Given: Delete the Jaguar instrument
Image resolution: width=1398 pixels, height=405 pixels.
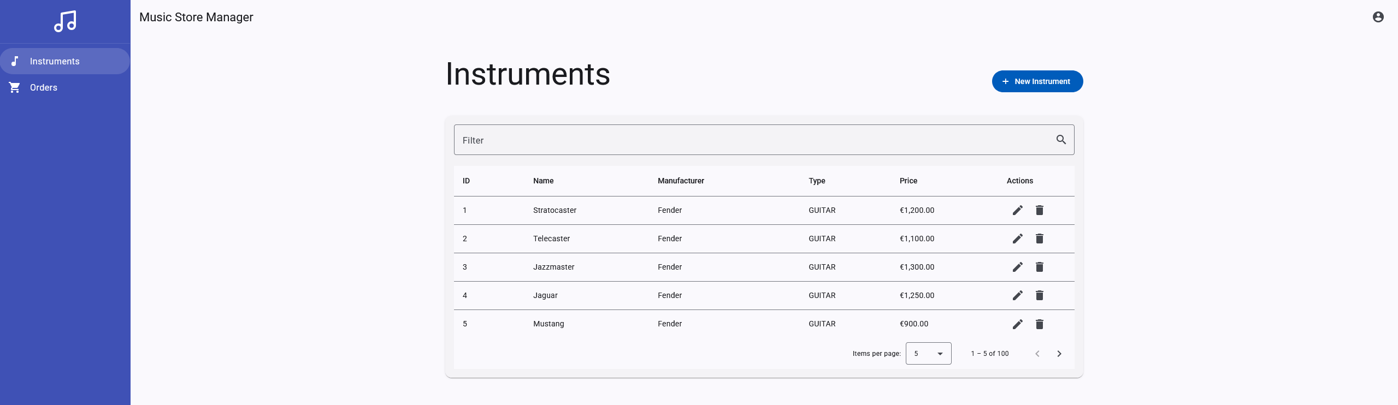Looking at the screenshot, I should pos(1039,295).
